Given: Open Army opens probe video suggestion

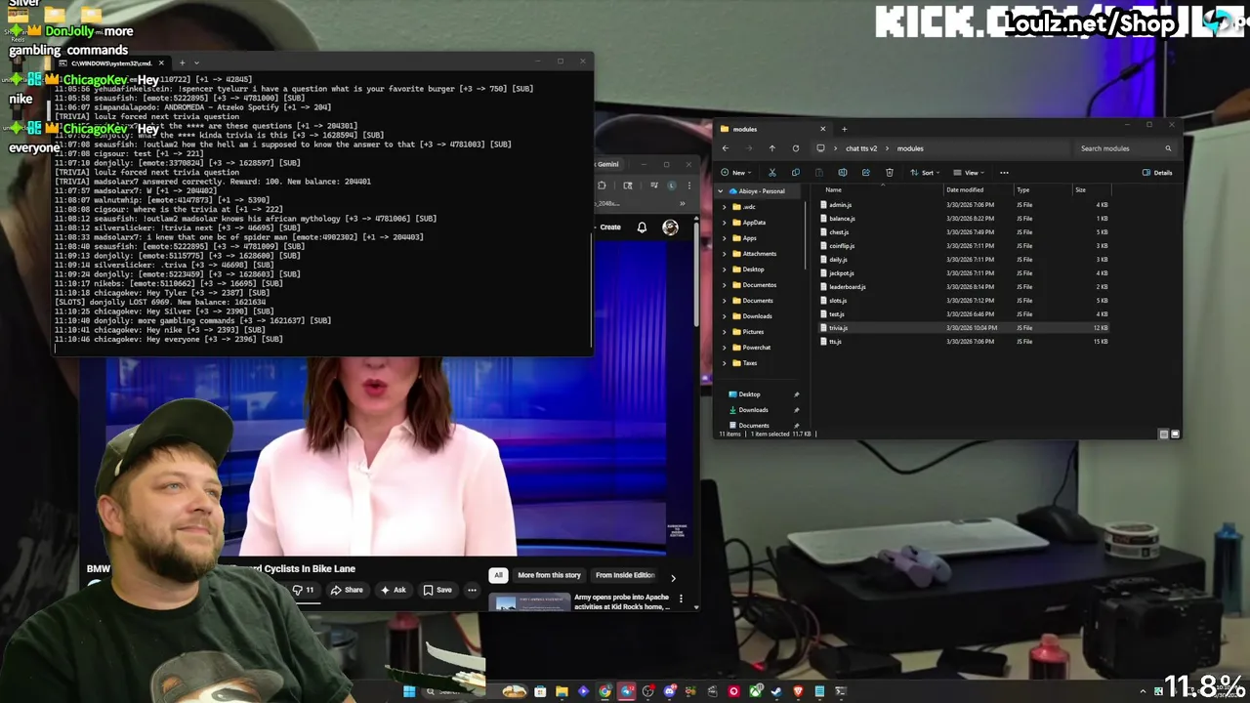Looking at the screenshot, I should [x=622, y=601].
